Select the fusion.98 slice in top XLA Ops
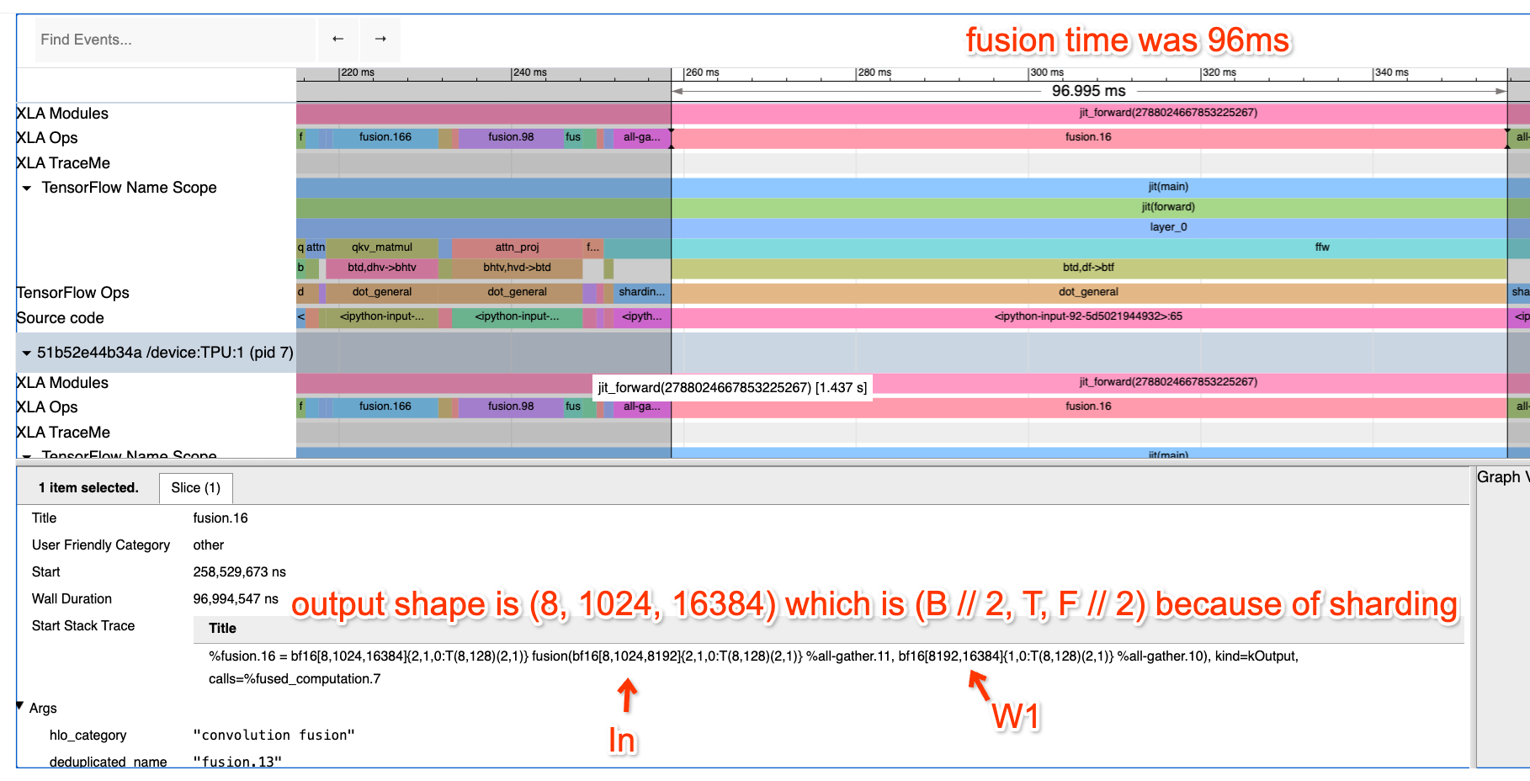This screenshot has width=1530, height=781. pos(510,137)
